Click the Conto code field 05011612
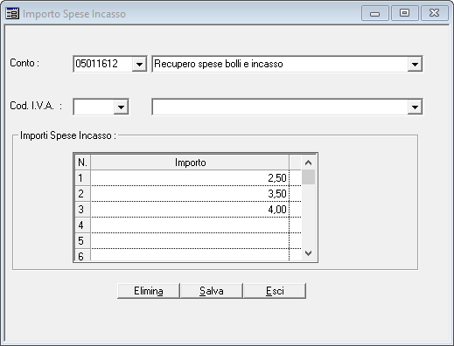Screen dimensions: 454x346 point(103,64)
